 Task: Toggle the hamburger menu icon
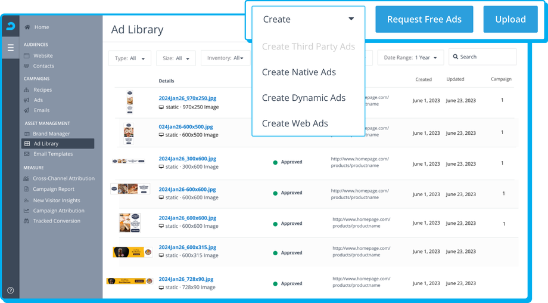11,48
